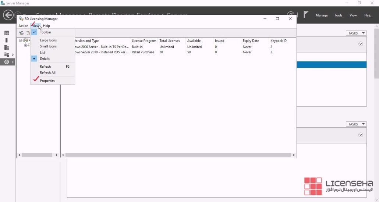The image size is (379, 202).
Task: Expand the child server node in tree
Action: tap(25, 45)
